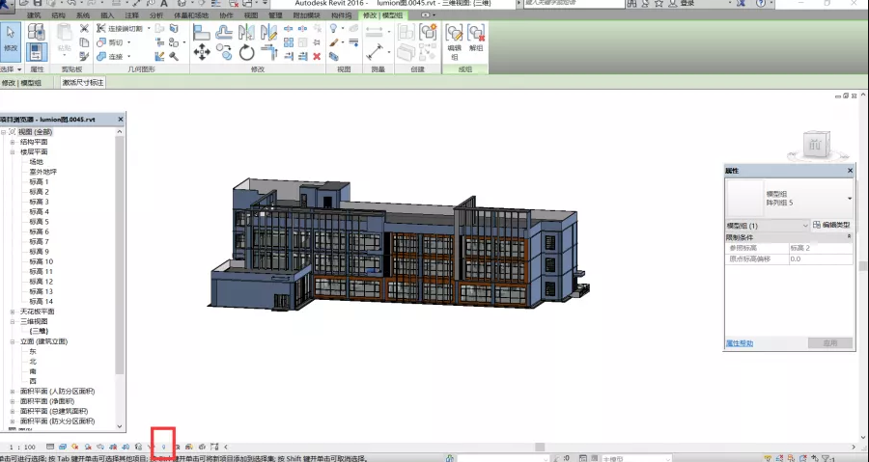The height and width of the screenshot is (462, 869).
Task: Expand the 天花板平面 tree node
Action: (x=13, y=312)
